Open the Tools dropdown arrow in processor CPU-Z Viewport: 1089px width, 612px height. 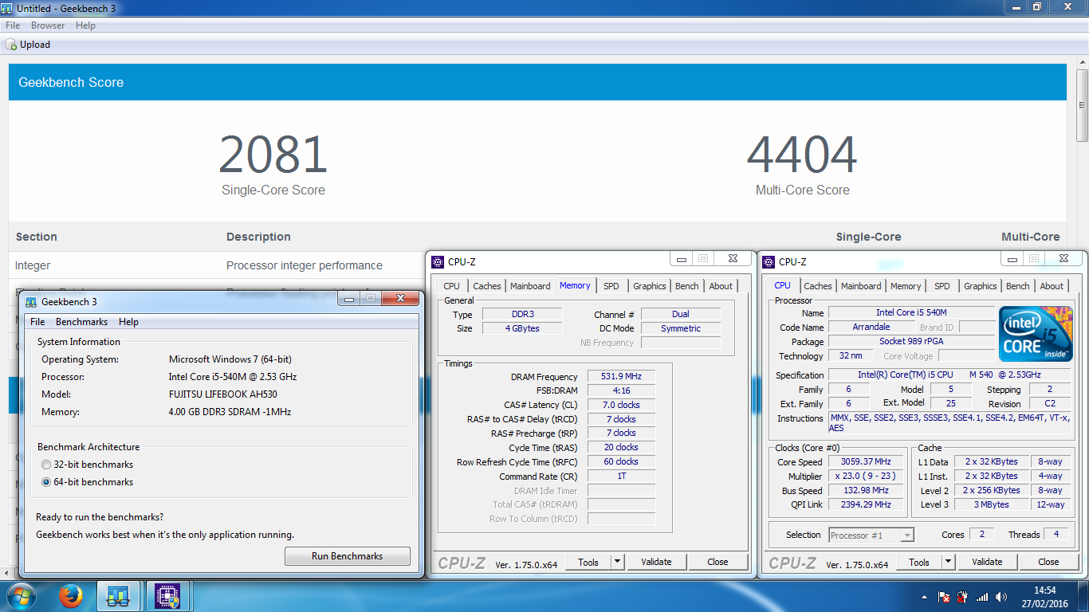[x=948, y=562]
